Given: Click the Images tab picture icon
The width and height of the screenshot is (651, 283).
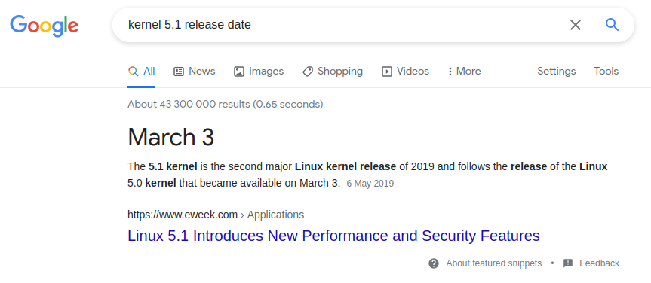Looking at the screenshot, I should 238,72.
